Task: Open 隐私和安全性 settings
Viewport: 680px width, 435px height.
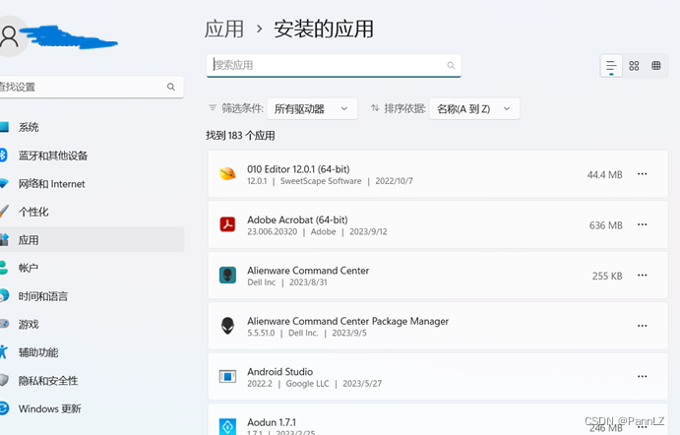Action: pyautogui.click(x=92, y=380)
